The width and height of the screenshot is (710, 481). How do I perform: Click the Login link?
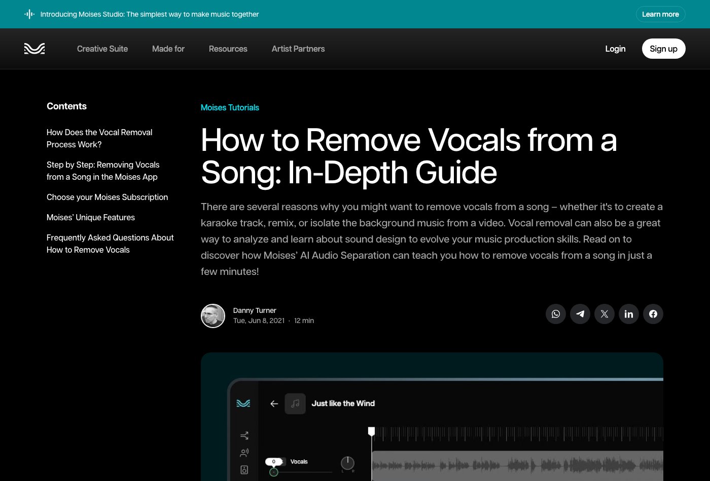click(615, 49)
